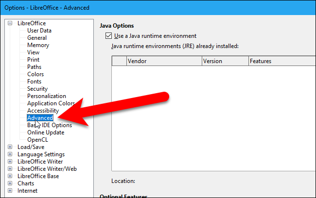Select the Load/Save tree label
316x198 pixels.
pyautogui.click(x=31, y=147)
